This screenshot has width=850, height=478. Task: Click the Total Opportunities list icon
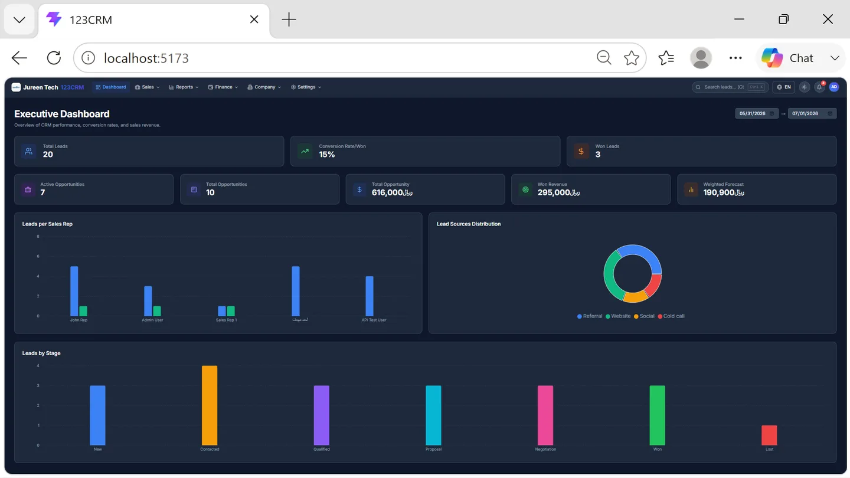194,189
